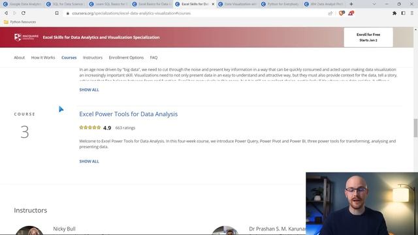418x235 pixels.
Task: Switch to Python for Everybody tab
Action: point(281,4)
